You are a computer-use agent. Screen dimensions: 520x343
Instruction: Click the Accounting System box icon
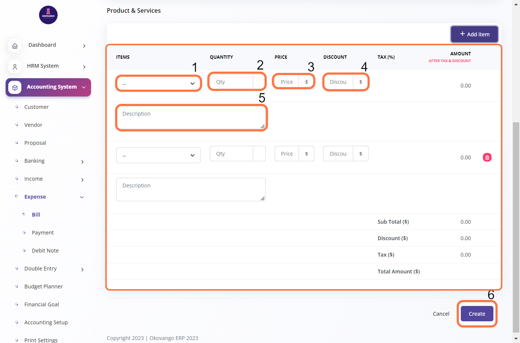pos(15,88)
